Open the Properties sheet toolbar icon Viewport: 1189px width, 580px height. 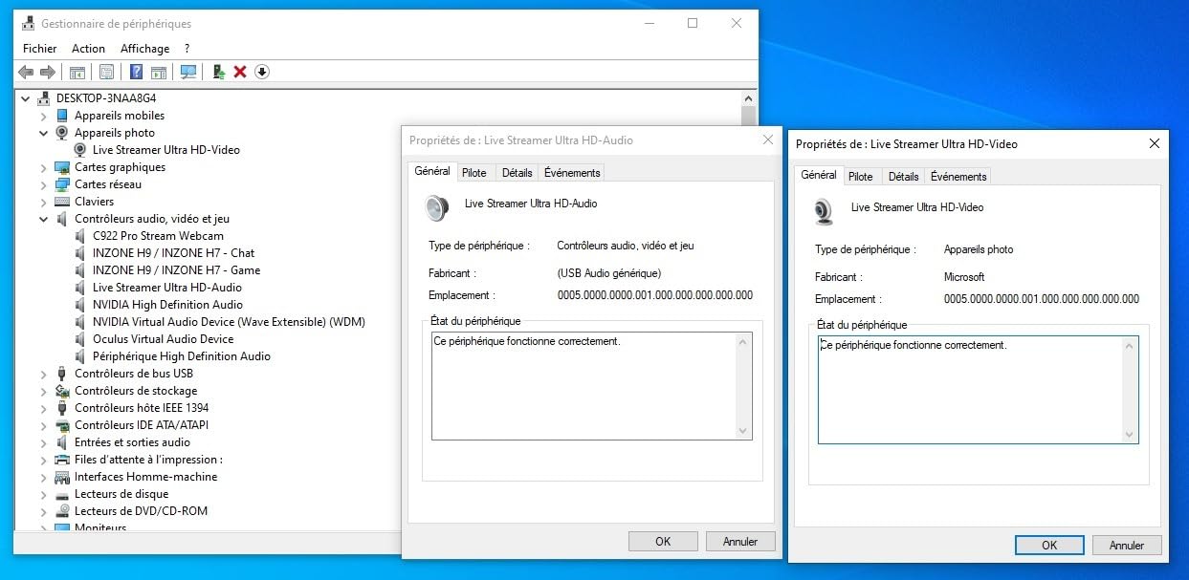tap(106, 72)
